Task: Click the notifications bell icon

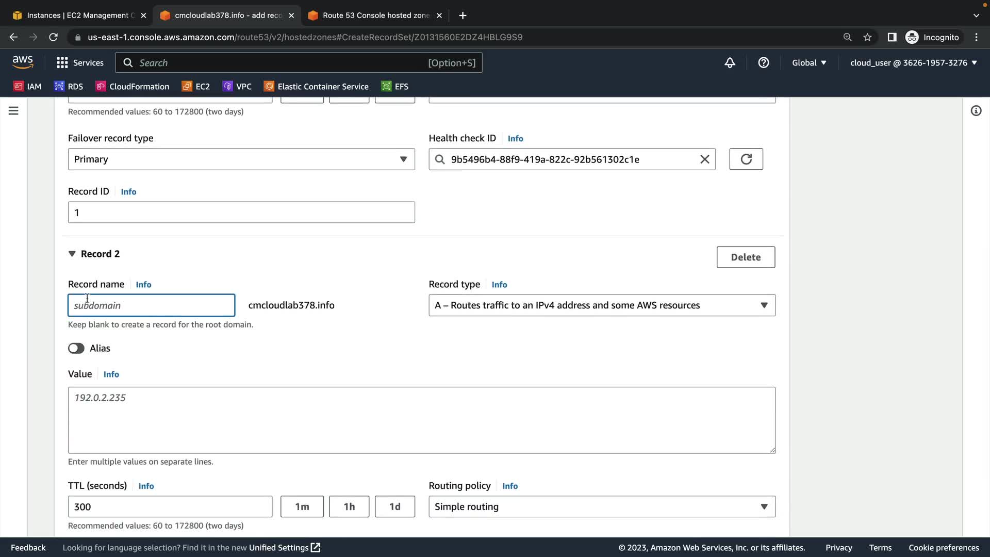Action: click(730, 62)
